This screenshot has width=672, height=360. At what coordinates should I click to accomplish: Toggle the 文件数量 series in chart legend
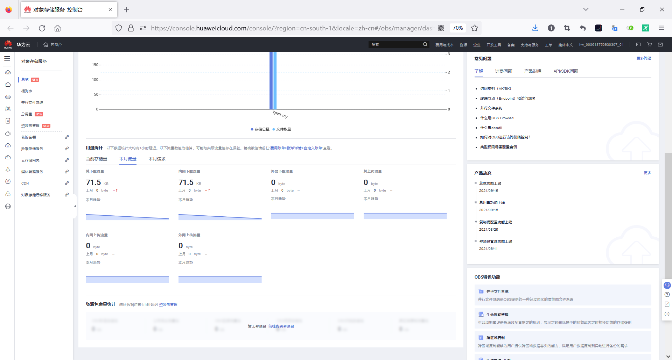click(x=282, y=129)
